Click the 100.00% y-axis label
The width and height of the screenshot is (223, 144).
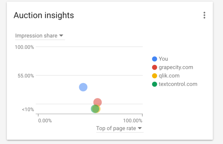(x=24, y=47)
